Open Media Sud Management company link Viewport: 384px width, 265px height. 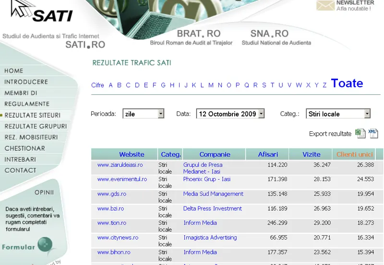[x=213, y=194]
